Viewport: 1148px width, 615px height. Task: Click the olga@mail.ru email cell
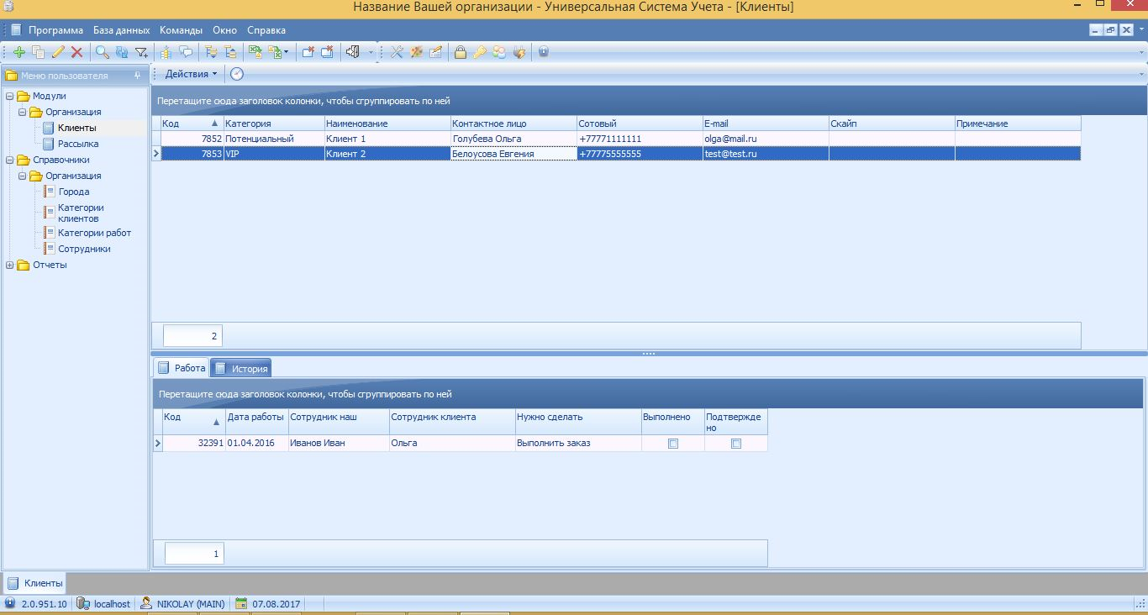(x=766, y=139)
